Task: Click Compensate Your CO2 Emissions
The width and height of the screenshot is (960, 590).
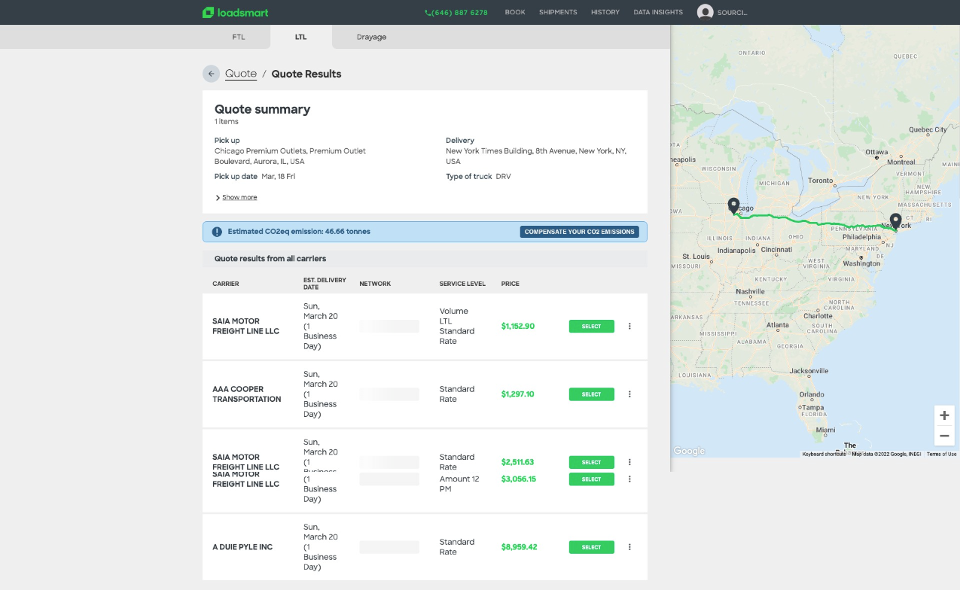Action: coord(579,232)
